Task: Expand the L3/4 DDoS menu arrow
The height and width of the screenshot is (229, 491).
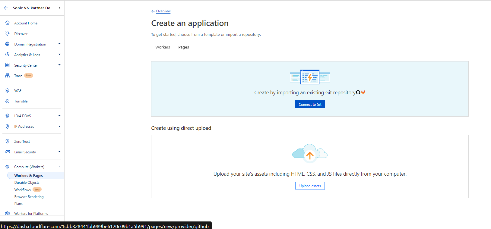Action: click(x=59, y=116)
